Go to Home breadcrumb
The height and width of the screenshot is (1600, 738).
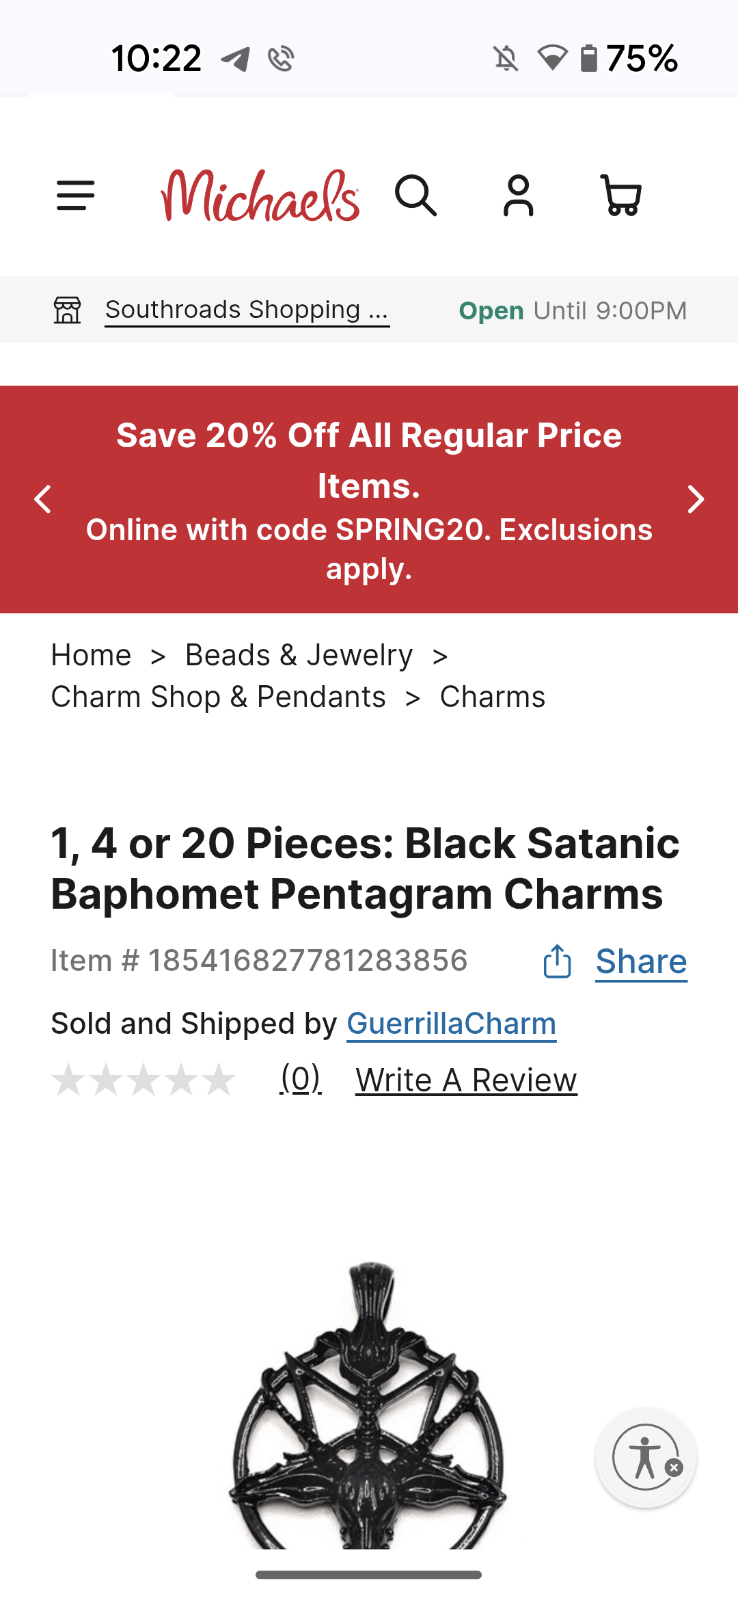pyautogui.click(x=91, y=655)
